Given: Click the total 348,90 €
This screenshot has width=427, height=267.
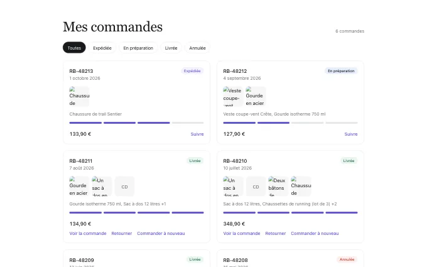Looking at the screenshot, I should tap(234, 224).
